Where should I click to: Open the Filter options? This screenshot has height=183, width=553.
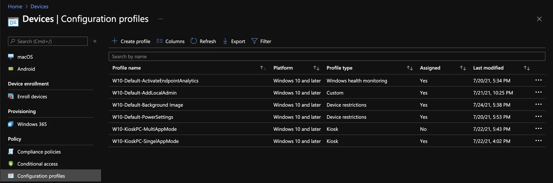[261, 41]
